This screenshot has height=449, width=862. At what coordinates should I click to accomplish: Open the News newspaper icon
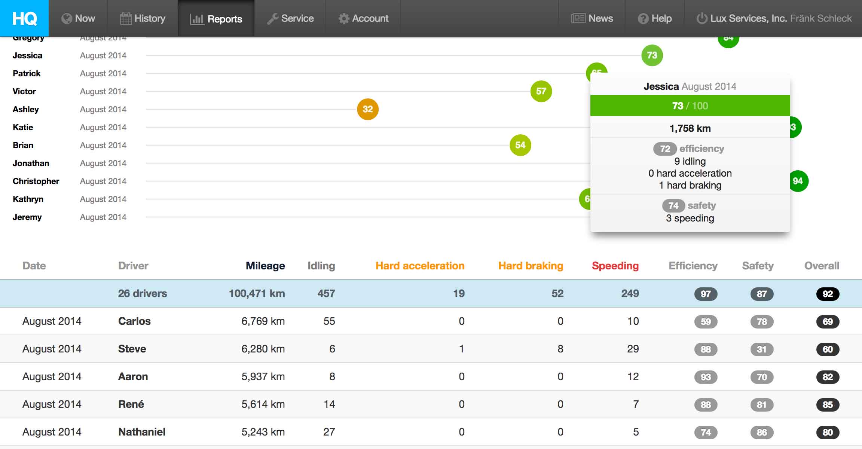coord(578,18)
